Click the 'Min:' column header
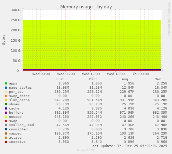 click(93, 79)
